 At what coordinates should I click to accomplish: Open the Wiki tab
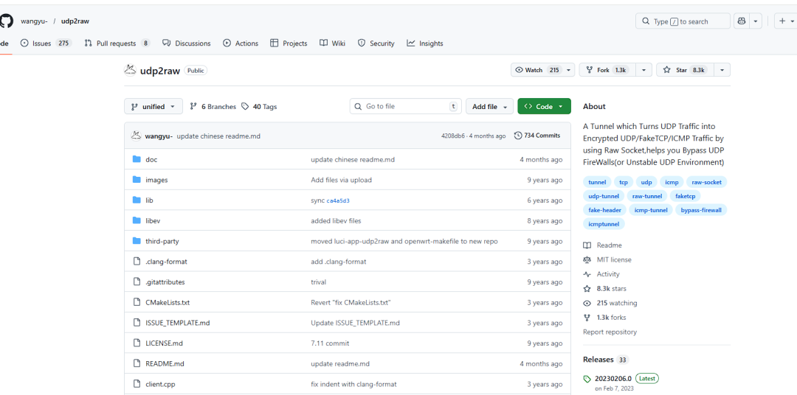[x=332, y=43]
